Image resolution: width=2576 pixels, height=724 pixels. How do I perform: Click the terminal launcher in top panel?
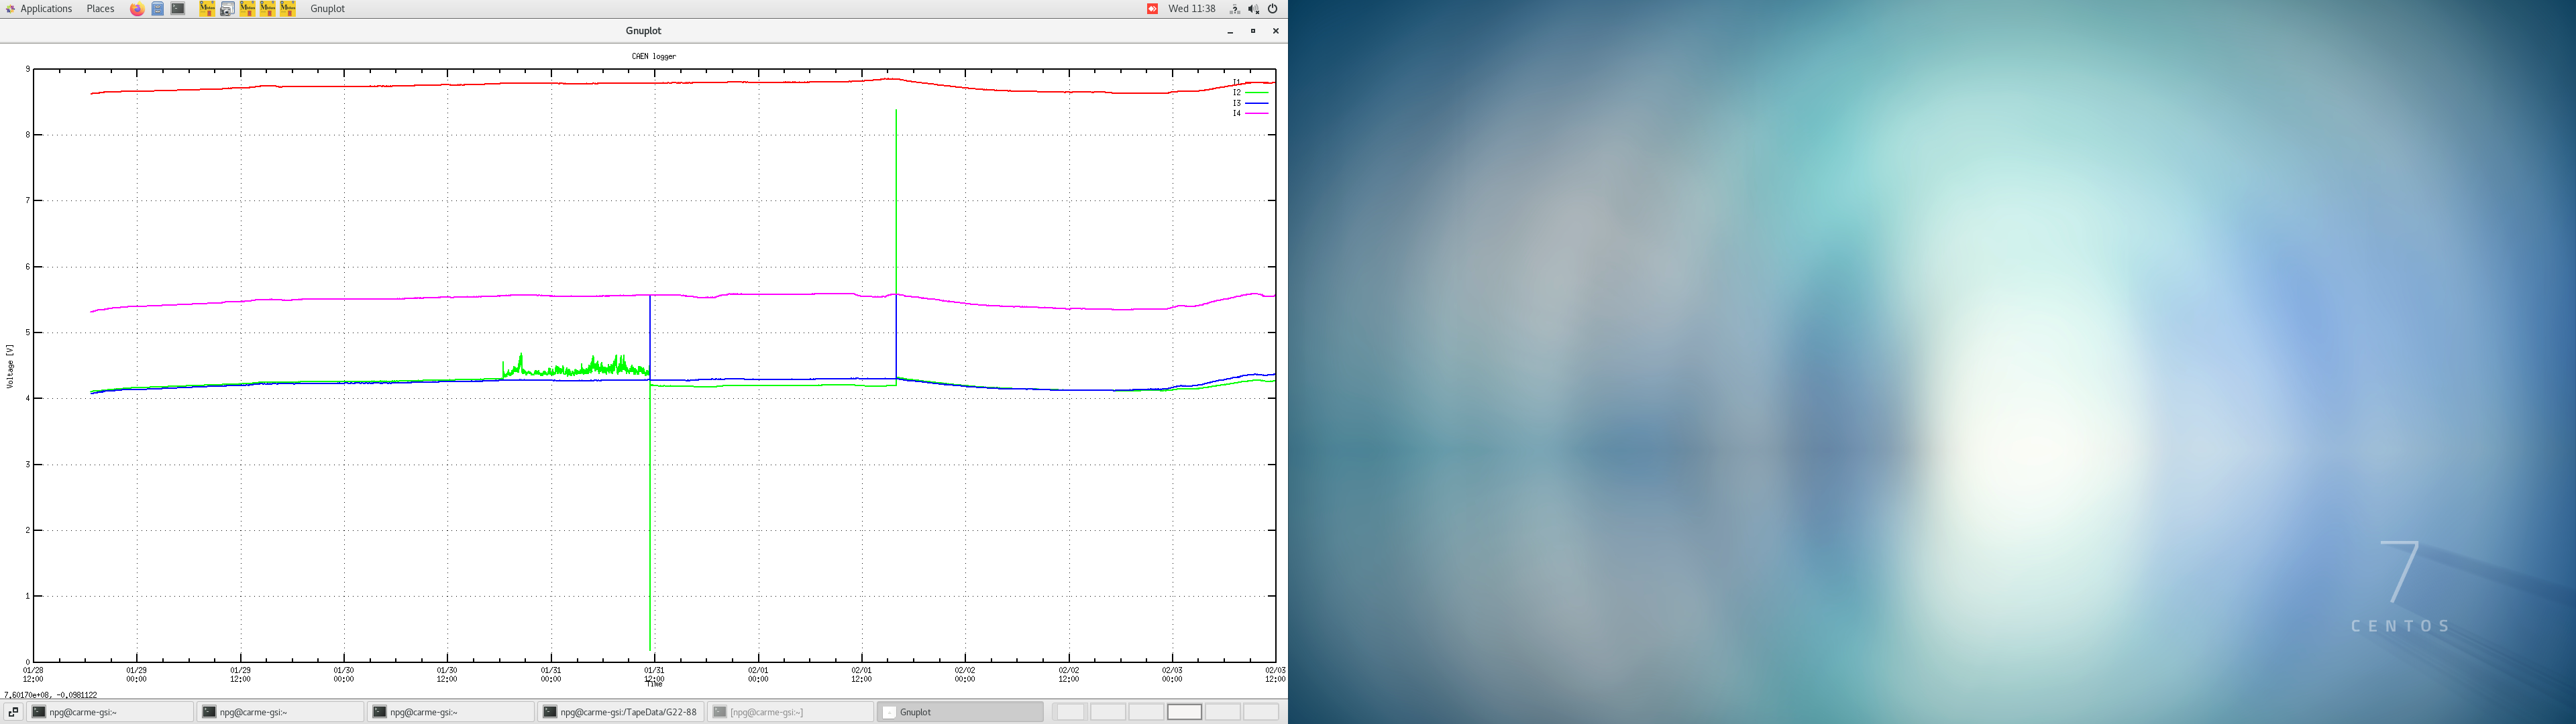[178, 9]
